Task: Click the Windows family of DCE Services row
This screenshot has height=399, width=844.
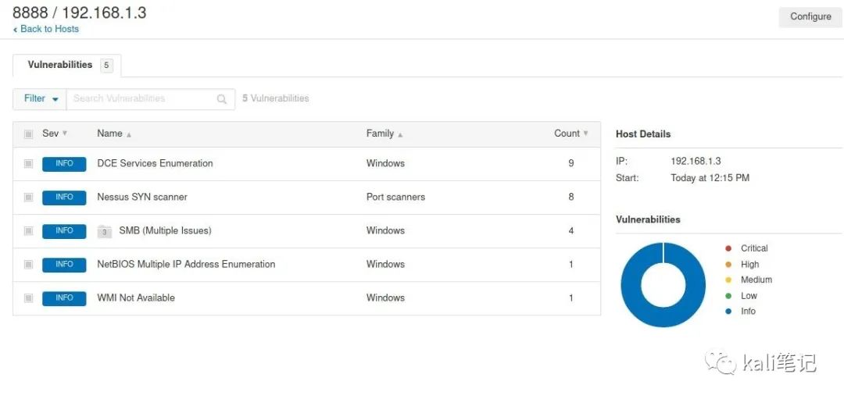Action: tap(385, 163)
